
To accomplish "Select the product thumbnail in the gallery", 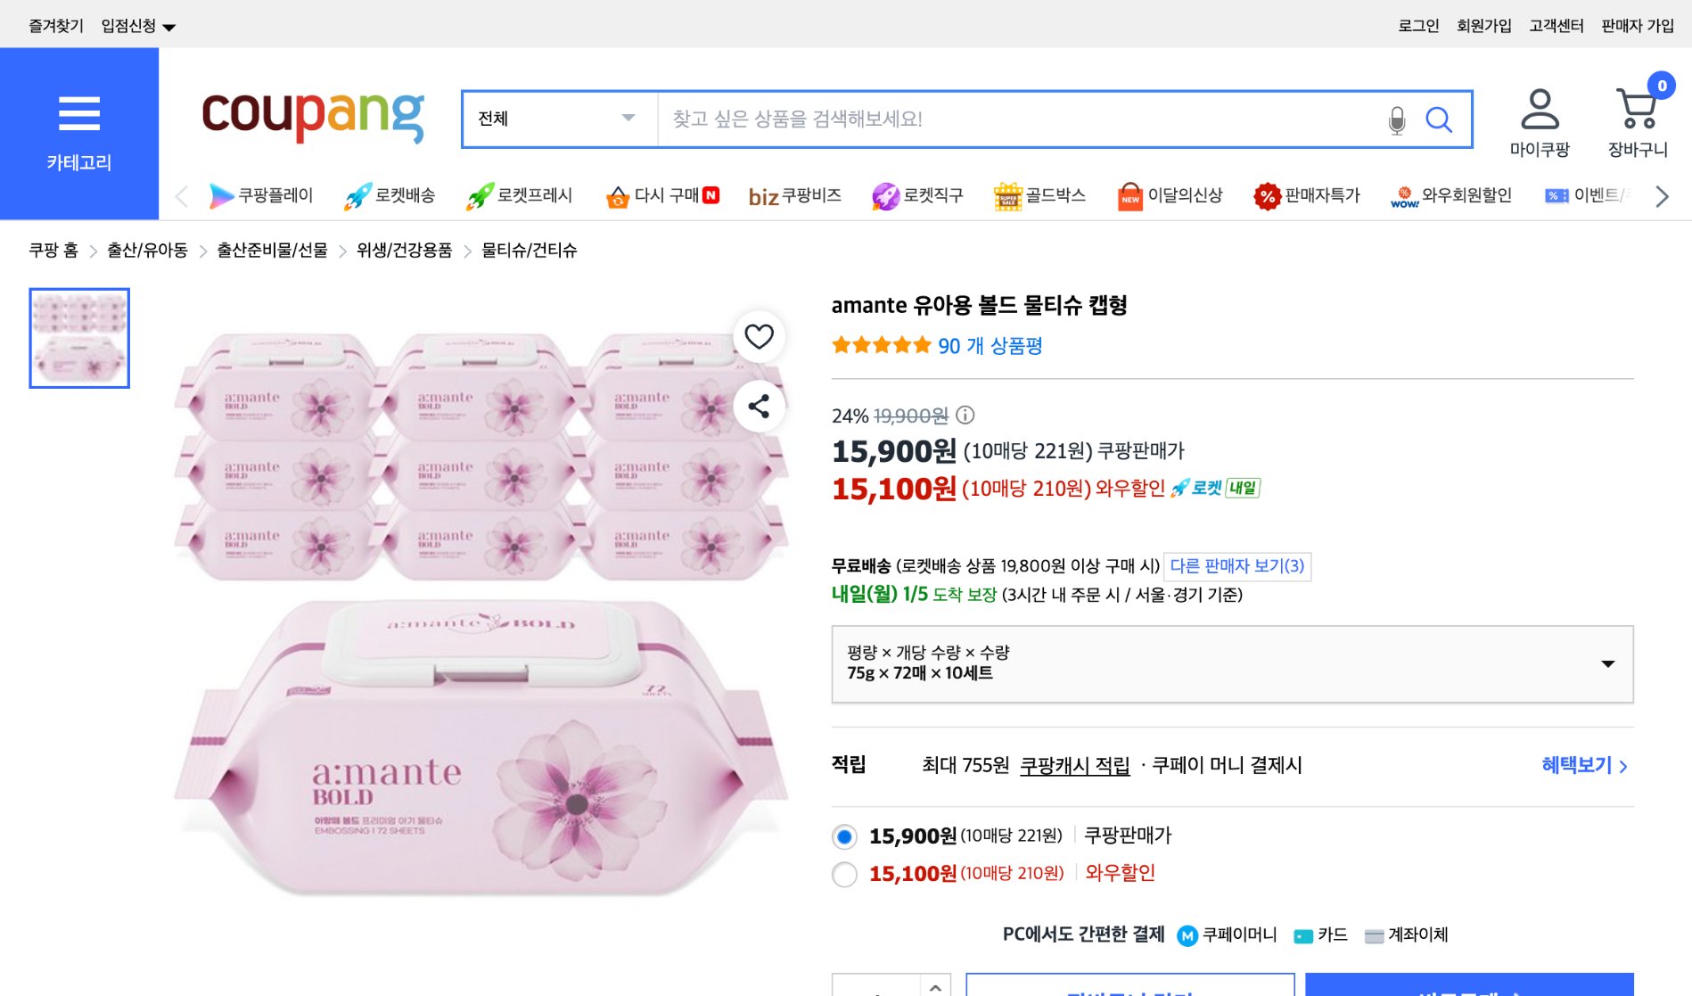I will point(79,336).
